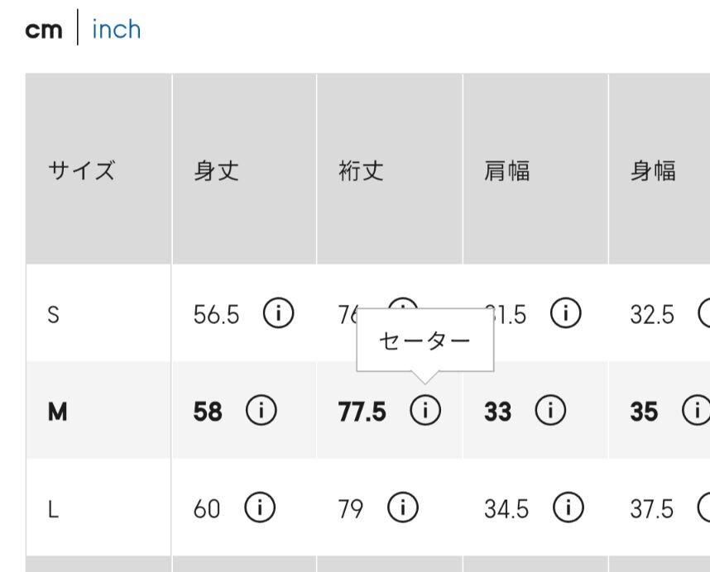
Task: Click the セーター tooltip popup
Action: pos(425,340)
